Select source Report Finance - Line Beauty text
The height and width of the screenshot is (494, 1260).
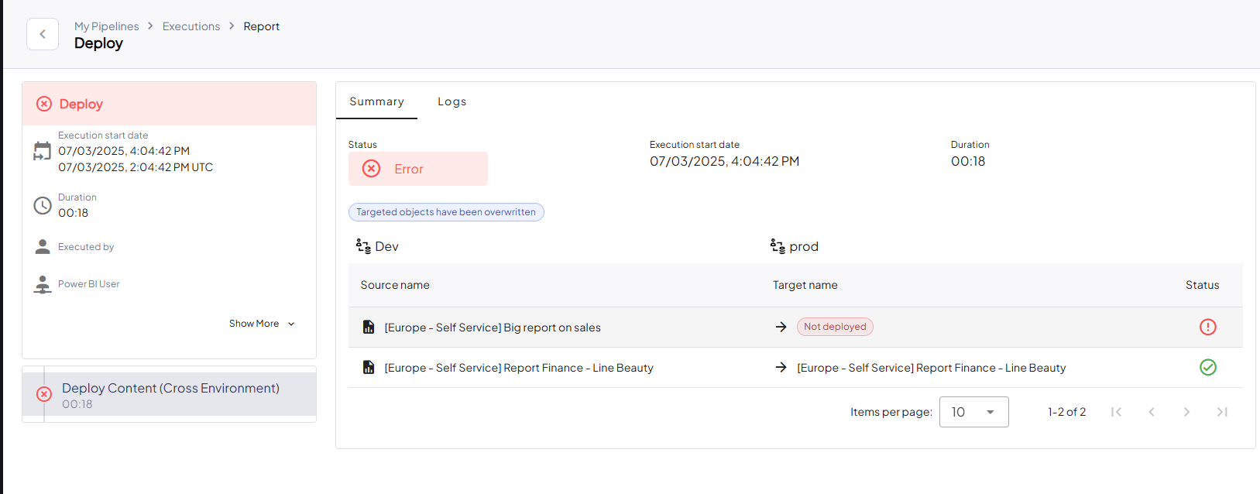coord(519,368)
